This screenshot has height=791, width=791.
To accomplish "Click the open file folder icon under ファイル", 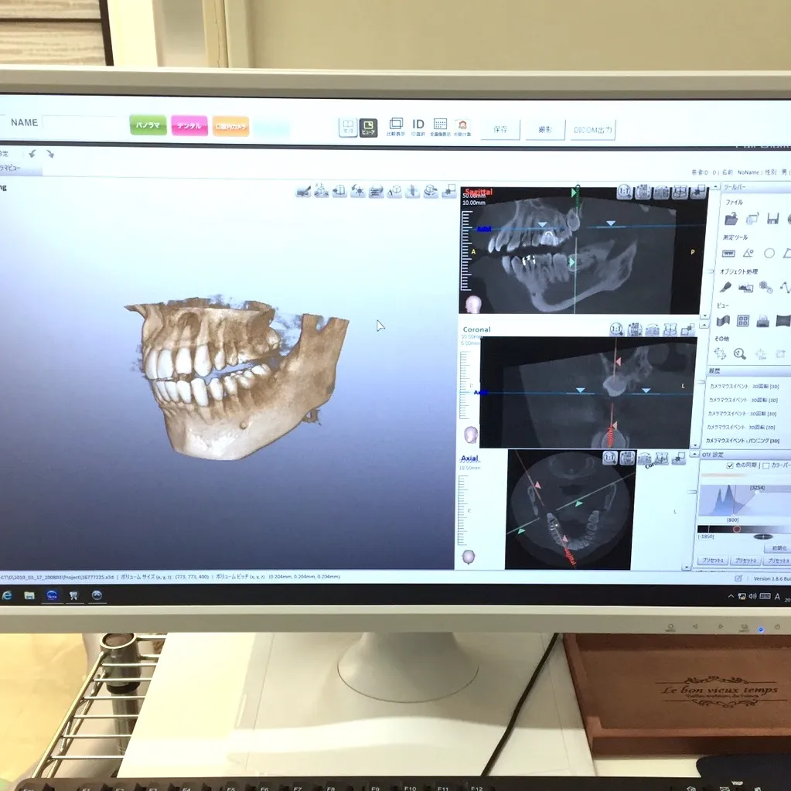I will (731, 219).
